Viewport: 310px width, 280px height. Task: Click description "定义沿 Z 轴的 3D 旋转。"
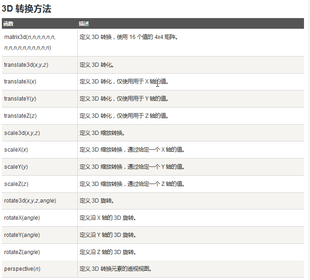108,252
